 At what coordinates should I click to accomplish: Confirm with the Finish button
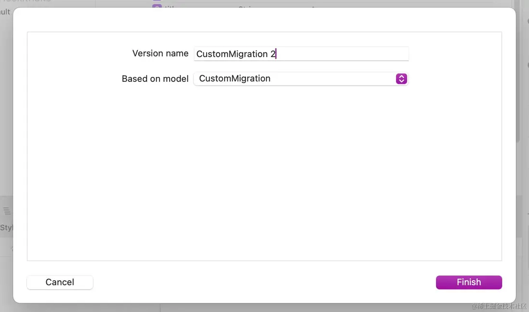[468, 282]
